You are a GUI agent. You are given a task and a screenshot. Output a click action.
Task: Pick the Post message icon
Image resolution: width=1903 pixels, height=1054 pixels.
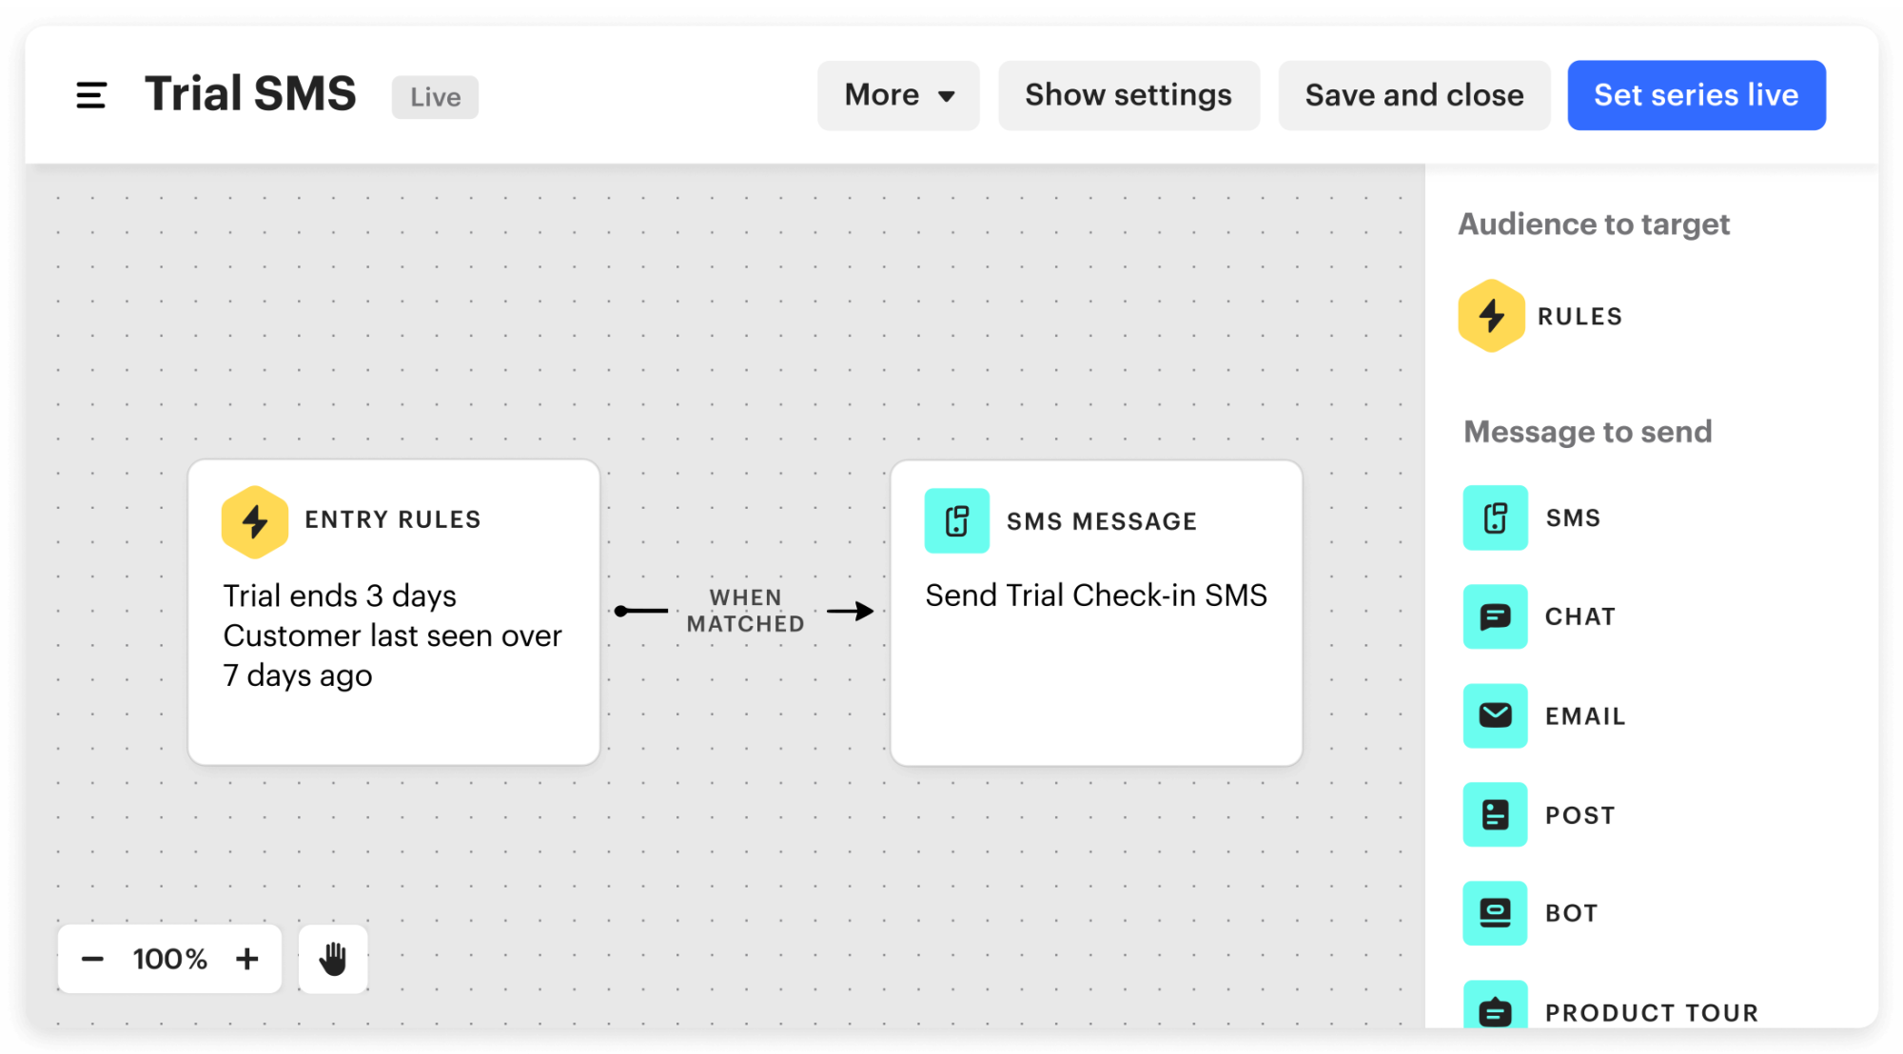(1495, 814)
